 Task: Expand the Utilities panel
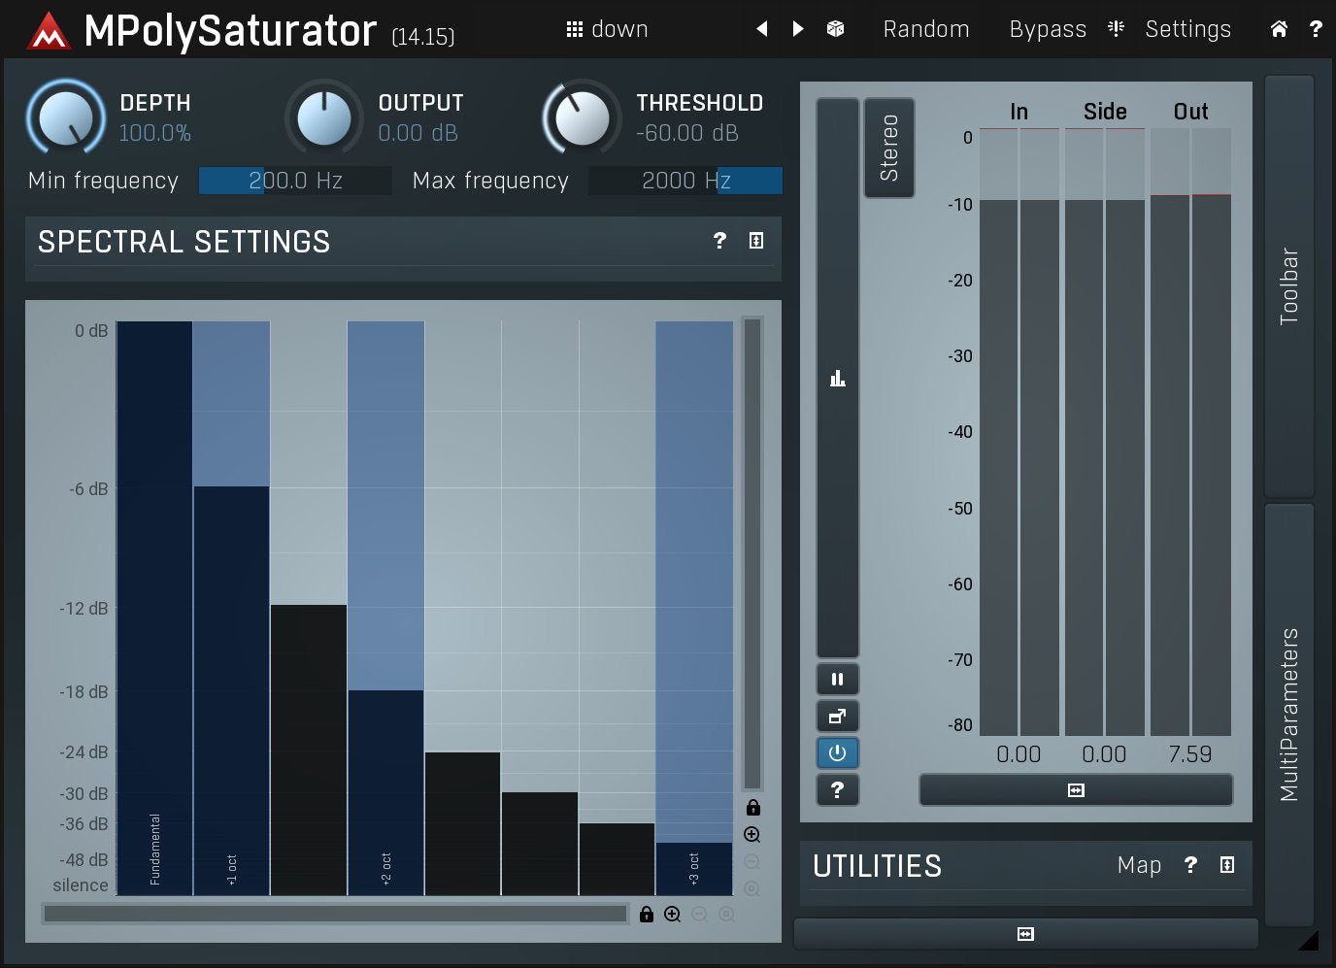[x=1227, y=865]
